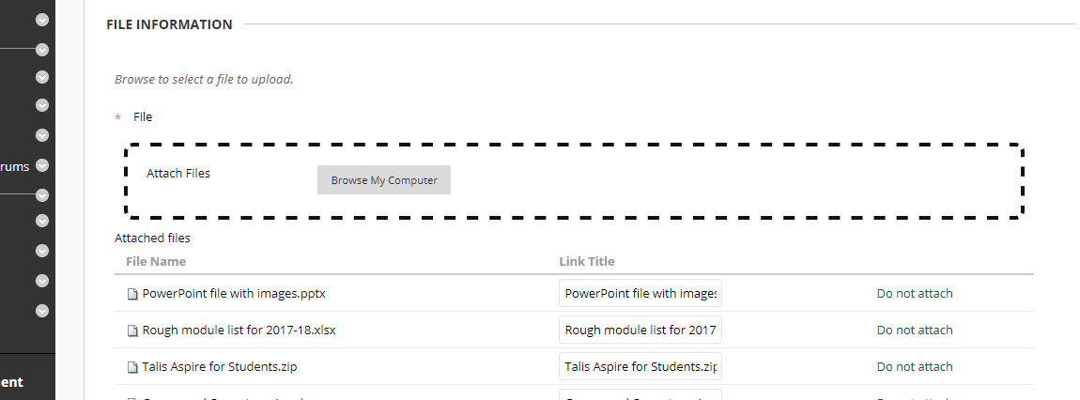Click the Talis Aspire zip file icon
Viewport: 1080px width, 400px height.
click(132, 367)
